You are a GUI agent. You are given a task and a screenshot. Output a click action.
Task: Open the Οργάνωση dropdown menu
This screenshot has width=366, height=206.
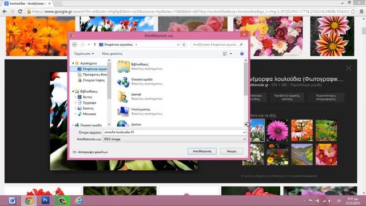click(x=84, y=54)
